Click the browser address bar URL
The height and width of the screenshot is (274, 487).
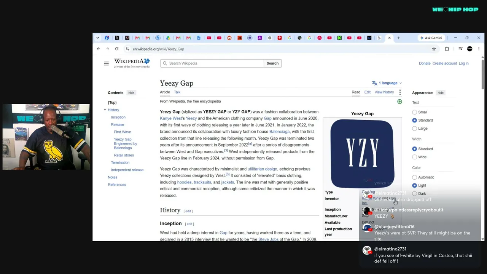[x=158, y=49]
